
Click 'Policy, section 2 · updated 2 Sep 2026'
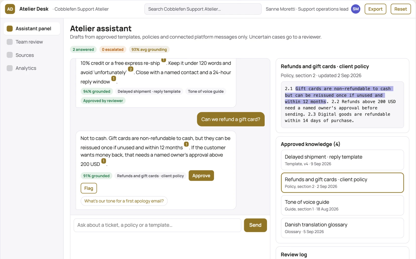click(321, 75)
